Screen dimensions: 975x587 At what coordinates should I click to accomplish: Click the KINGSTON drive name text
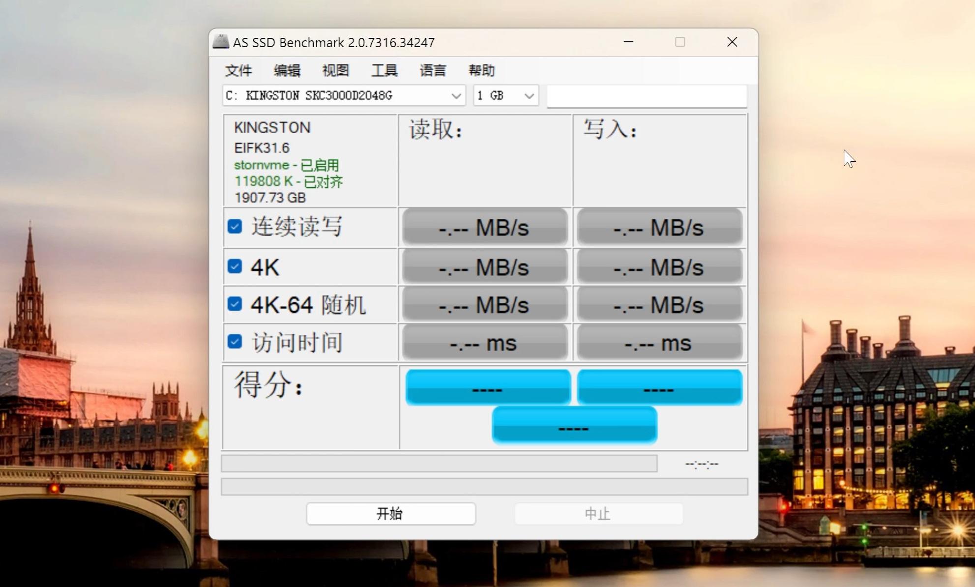pos(272,127)
